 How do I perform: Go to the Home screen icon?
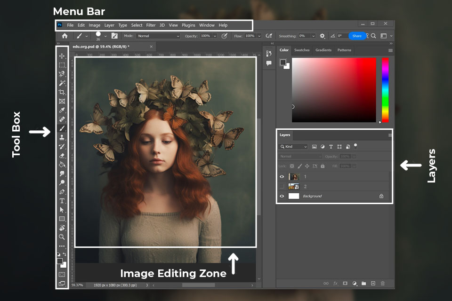point(65,36)
